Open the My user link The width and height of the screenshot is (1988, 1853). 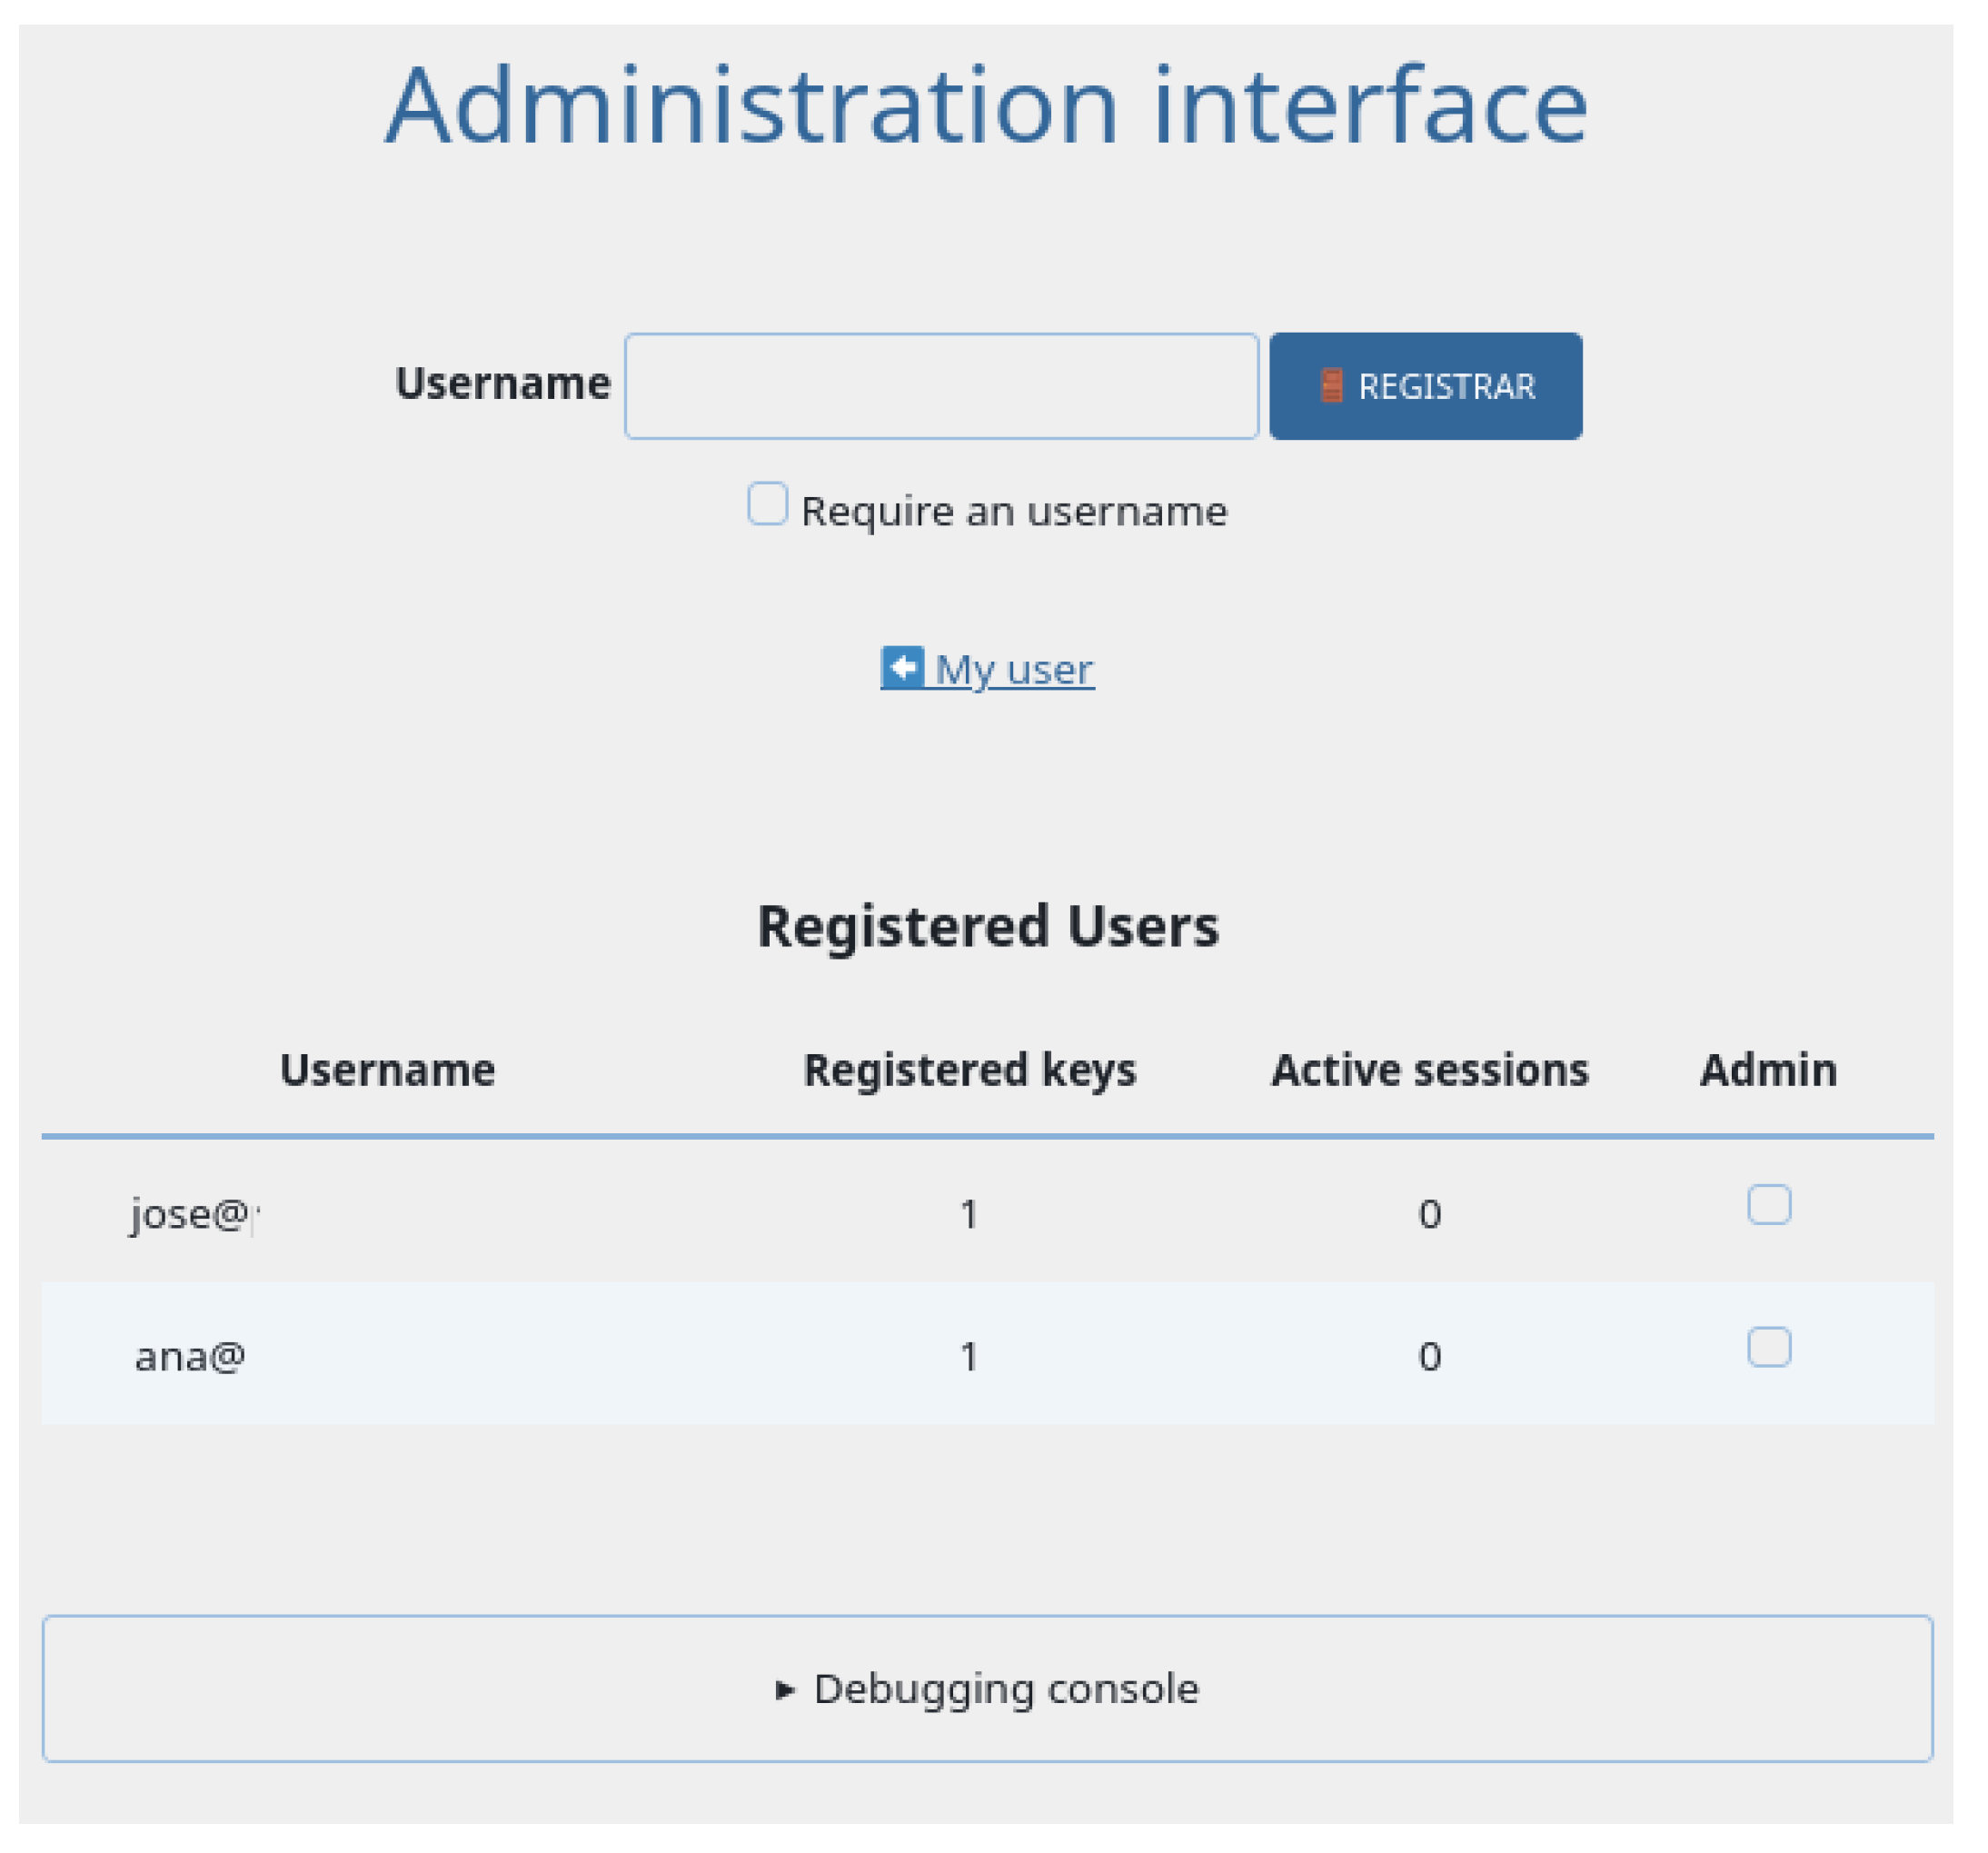tap(1013, 669)
